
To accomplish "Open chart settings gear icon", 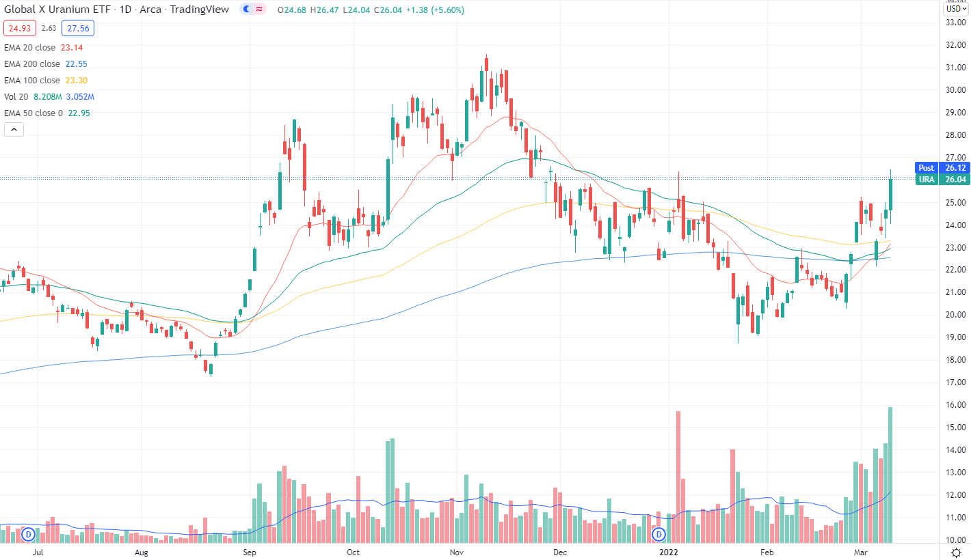I will 955,552.
